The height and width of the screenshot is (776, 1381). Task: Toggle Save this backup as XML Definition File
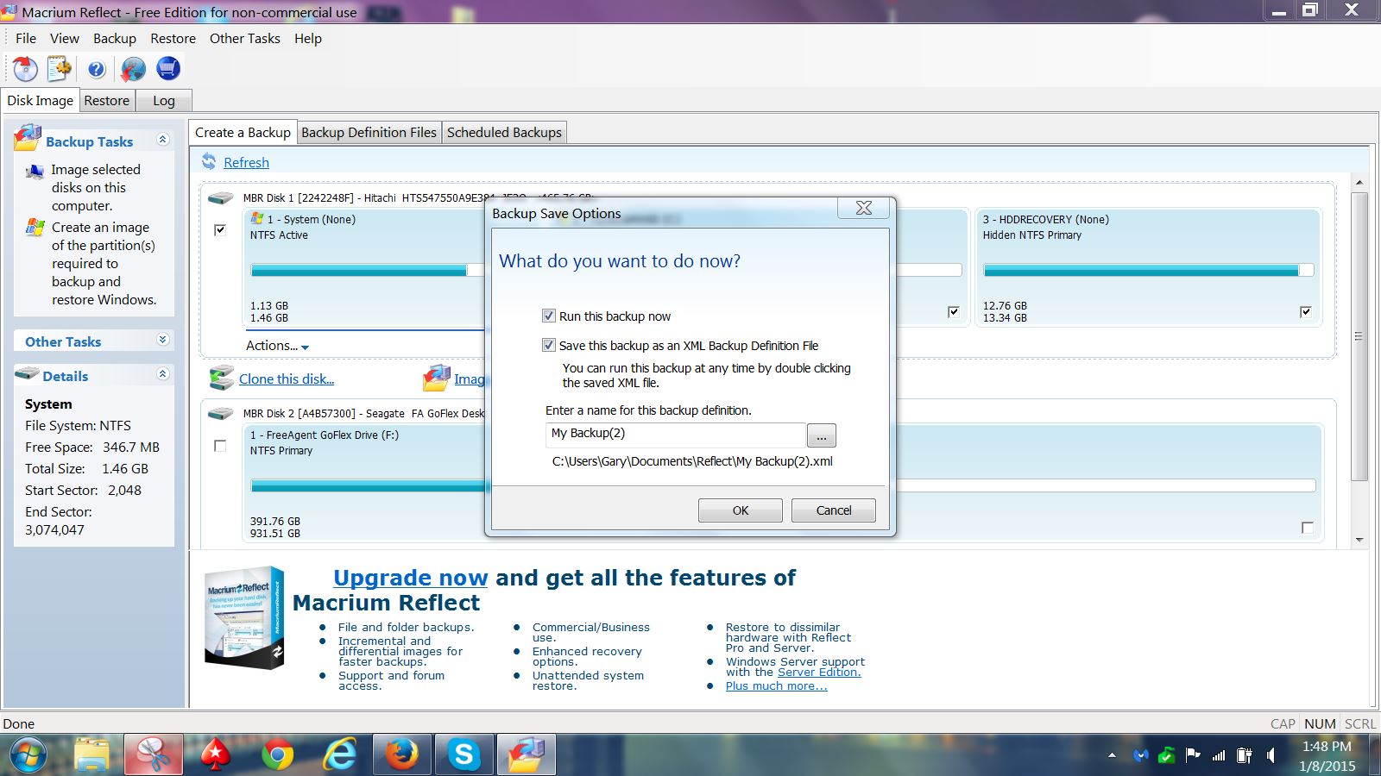(x=548, y=345)
